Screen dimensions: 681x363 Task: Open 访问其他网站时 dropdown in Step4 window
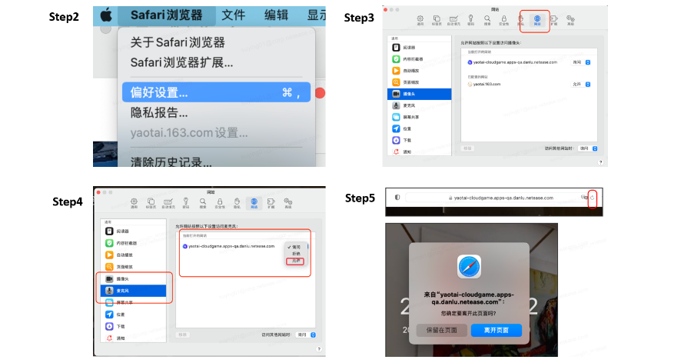point(306,335)
